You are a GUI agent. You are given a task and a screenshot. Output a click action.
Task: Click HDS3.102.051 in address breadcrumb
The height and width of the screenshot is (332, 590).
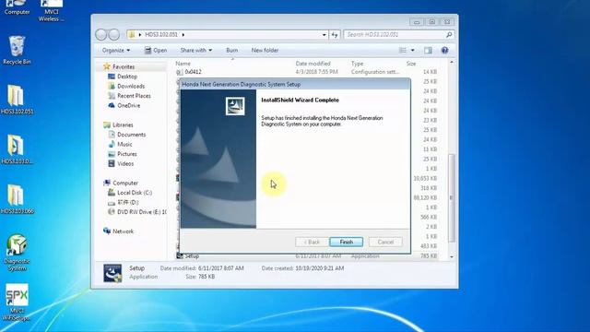(x=161, y=35)
